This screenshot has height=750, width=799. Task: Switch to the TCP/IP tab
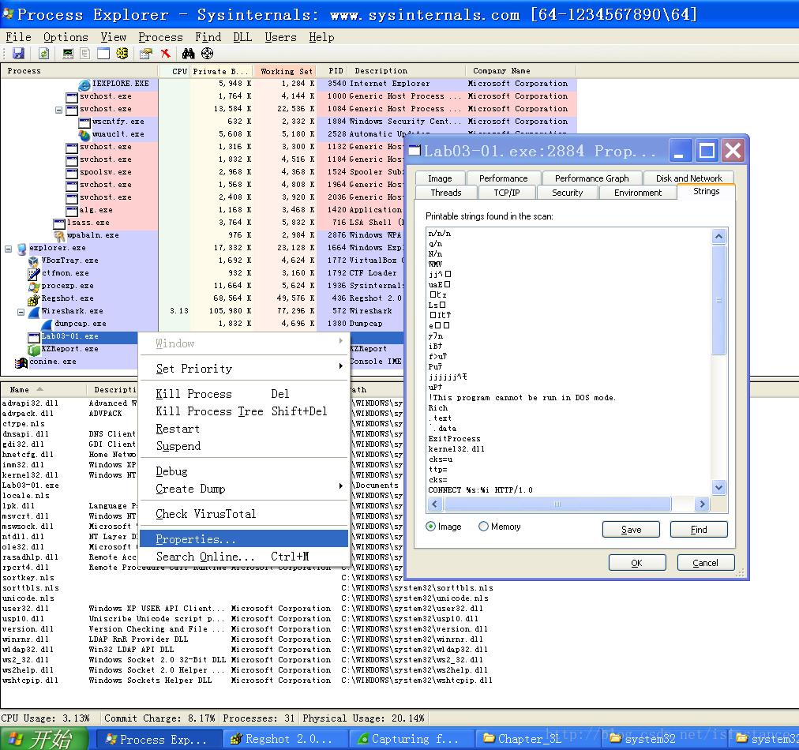(507, 193)
